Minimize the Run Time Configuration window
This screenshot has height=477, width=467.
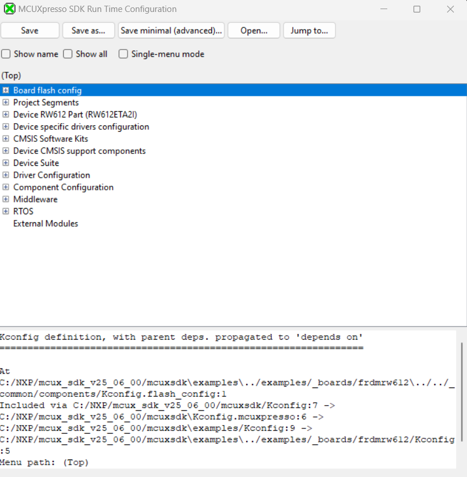pos(384,9)
